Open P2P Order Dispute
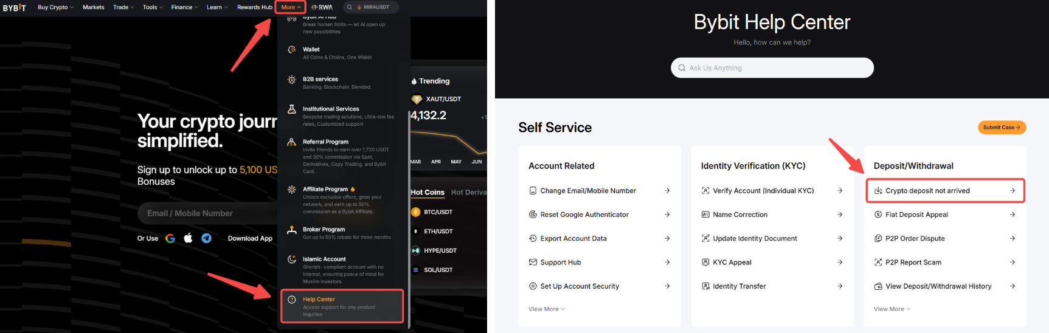Image resolution: width=1049 pixels, height=333 pixels. (x=945, y=238)
